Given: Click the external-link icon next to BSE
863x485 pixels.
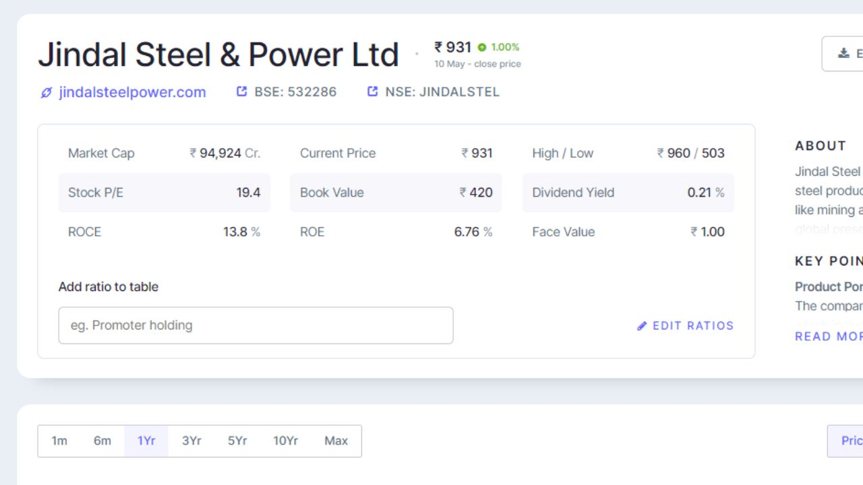Looking at the screenshot, I should click(242, 91).
